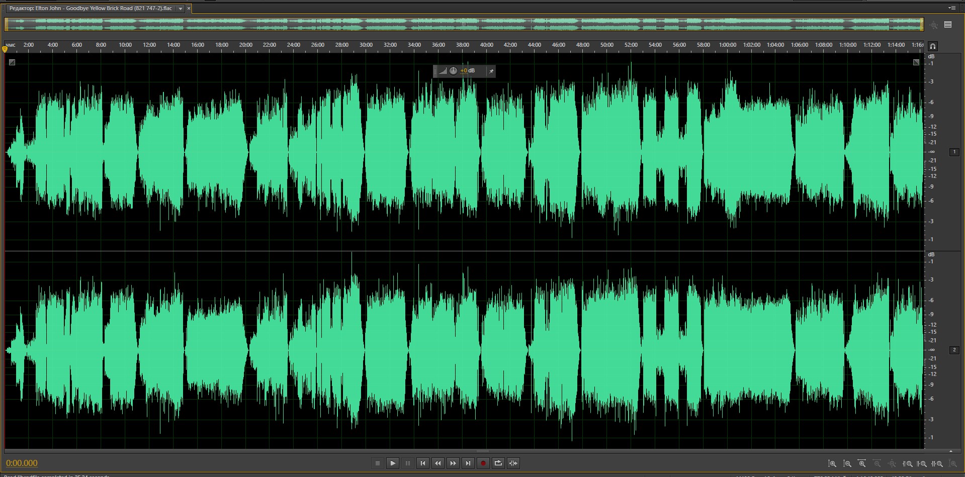This screenshot has width=965, height=477.
Task: Open the editor file dropdown arrow
Action: pos(180,9)
